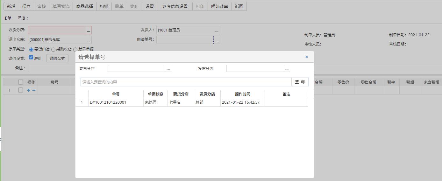Click the 零售价 column header

coord(343,82)
